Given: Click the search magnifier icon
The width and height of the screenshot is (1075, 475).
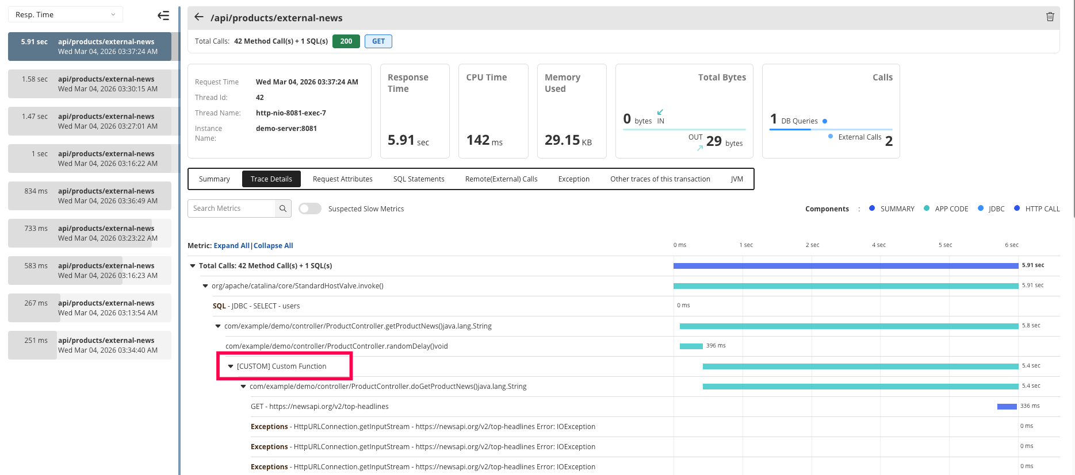Looking at the screenshot, I should [x=283, y=208].
